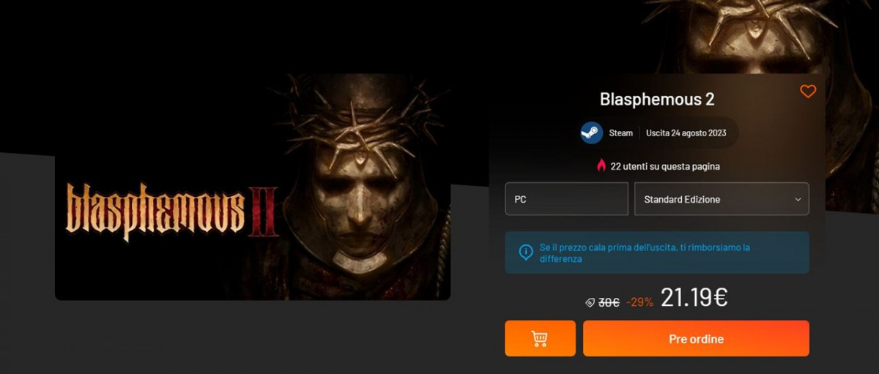This screenshot has height=374, width=879.
Task: Click the price tag icon next to 30€
Action: [590, 302]
